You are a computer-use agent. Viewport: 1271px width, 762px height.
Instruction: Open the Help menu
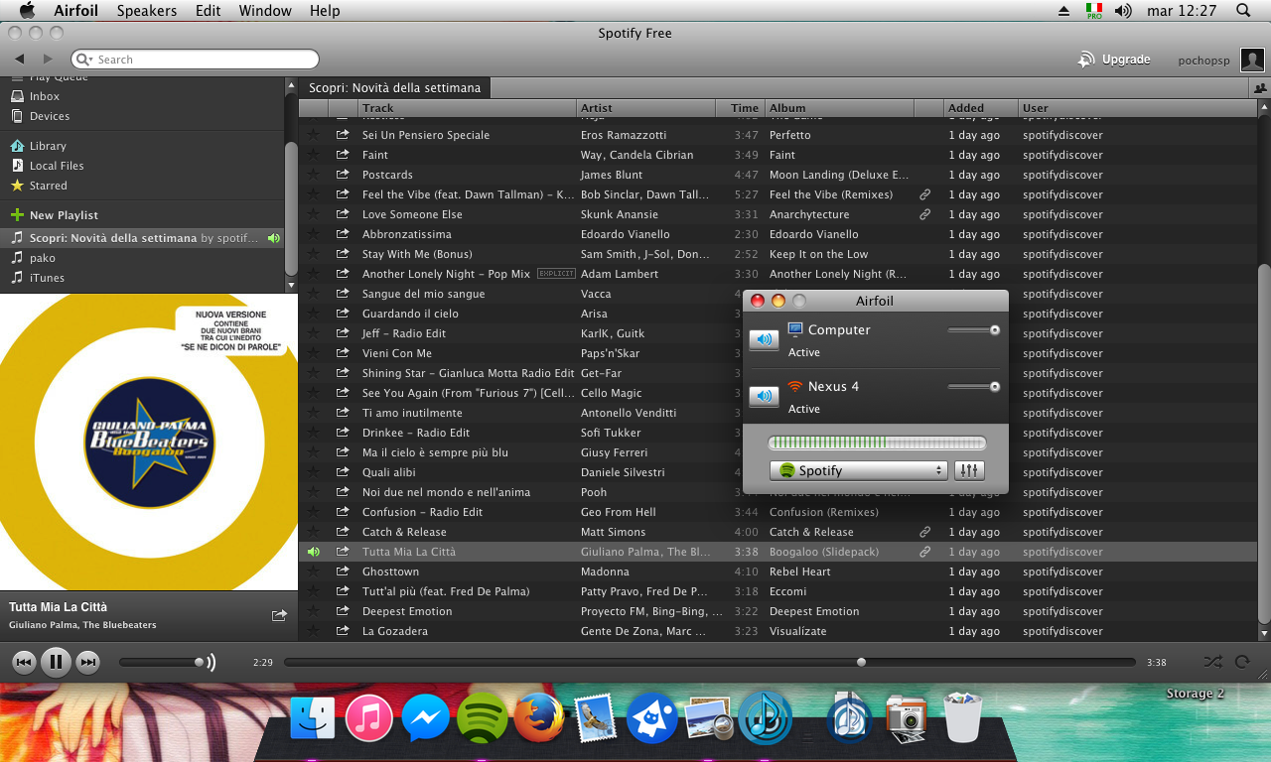tap(325, 11)
